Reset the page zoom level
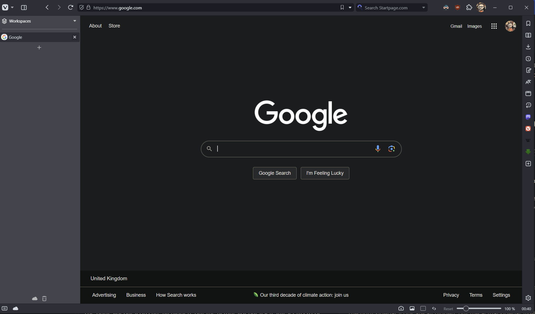Screen dimensions: 535x314 click(x=448, y=309)
